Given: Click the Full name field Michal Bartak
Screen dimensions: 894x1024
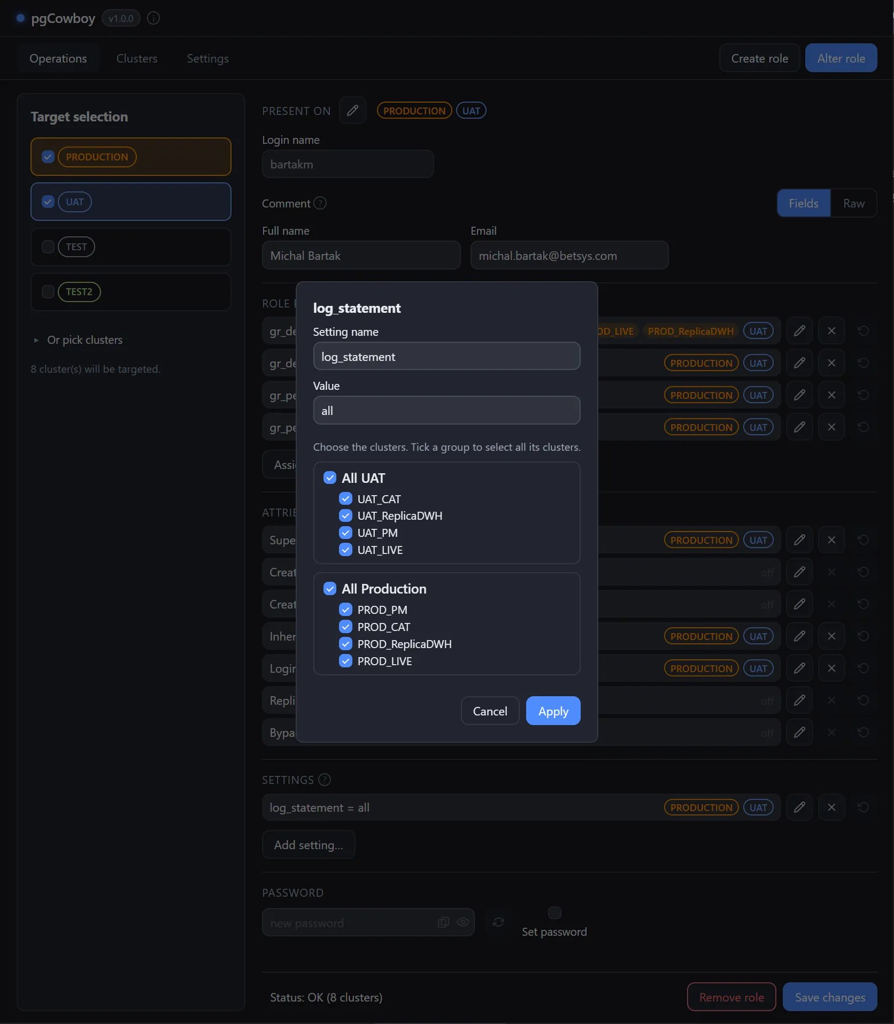Looking at the screenshot, I should coord(361,256).
